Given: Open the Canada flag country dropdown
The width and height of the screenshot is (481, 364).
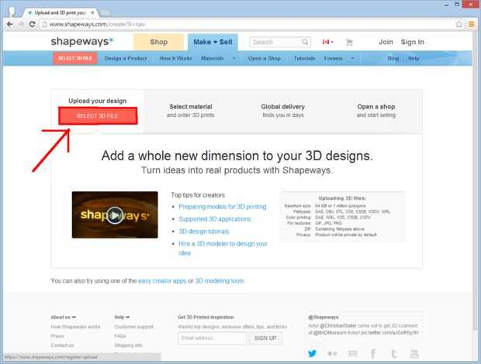Looking at the screenshot, I should point(327,42).
